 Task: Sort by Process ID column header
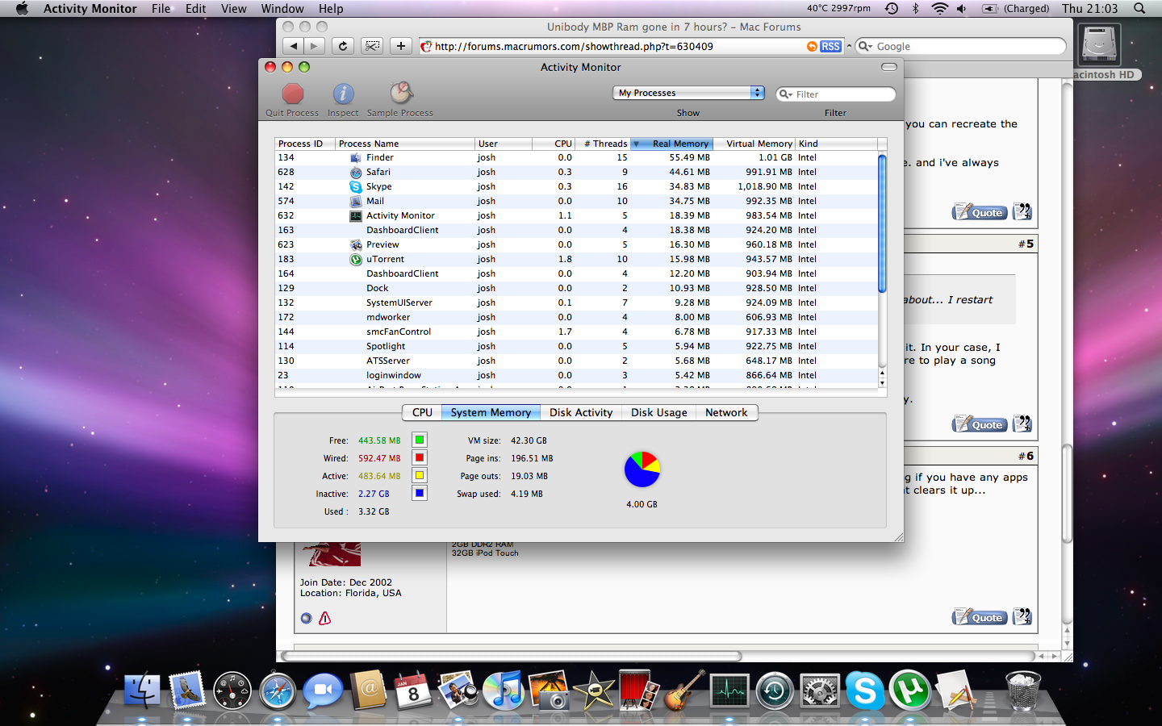(304, 144)
